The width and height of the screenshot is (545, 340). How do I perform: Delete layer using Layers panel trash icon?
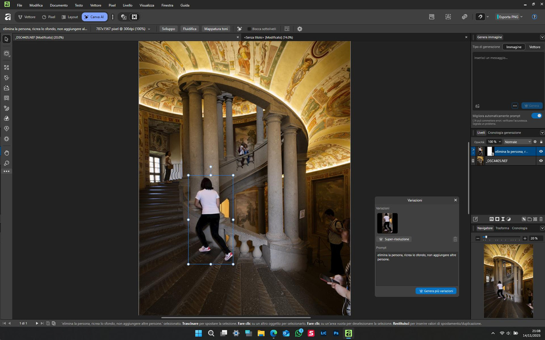click(541, 219)
